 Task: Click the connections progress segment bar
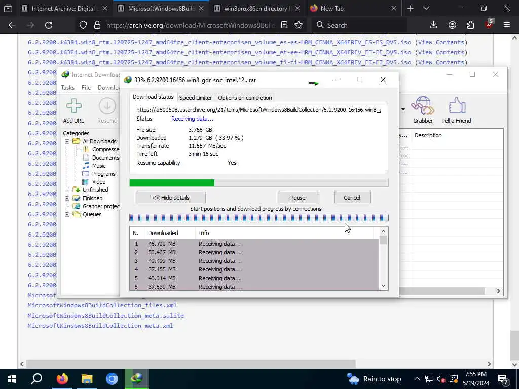(259, 218)
